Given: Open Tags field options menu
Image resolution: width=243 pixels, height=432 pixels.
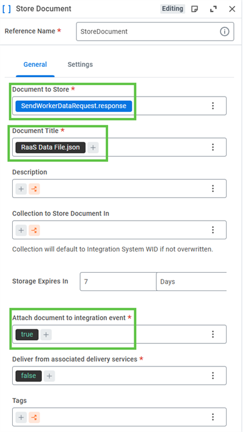Looking at the screenshot, I should tap(213, 417).
